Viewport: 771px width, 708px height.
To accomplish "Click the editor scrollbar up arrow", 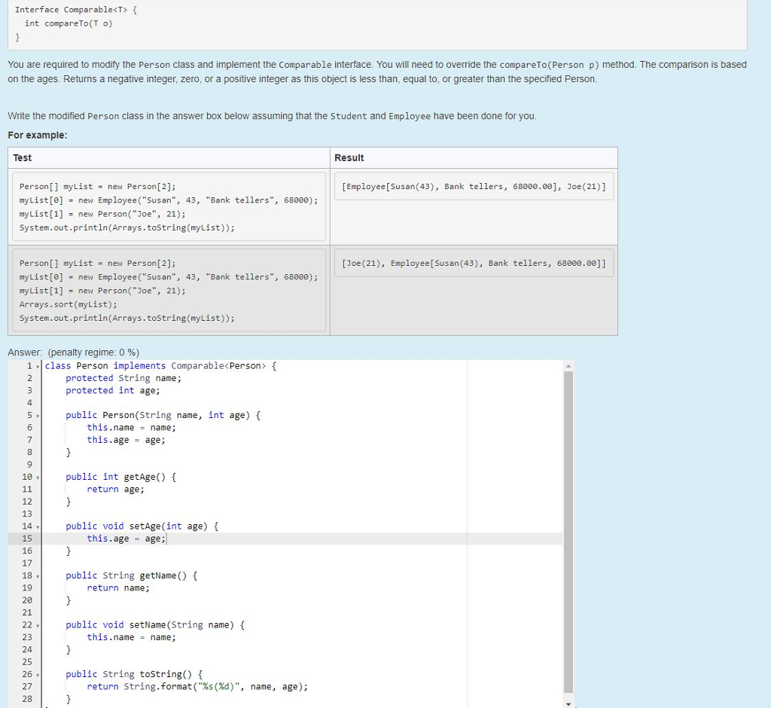I will coord(568,365).
